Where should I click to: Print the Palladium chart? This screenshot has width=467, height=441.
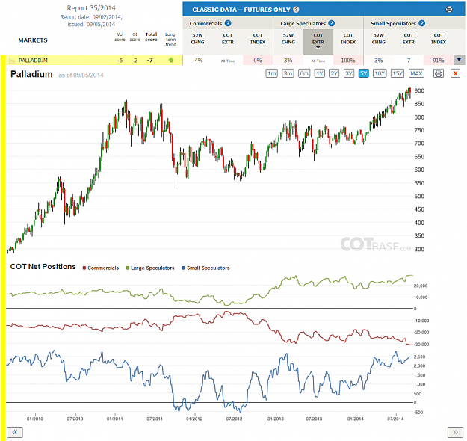[x=439, y=73]
